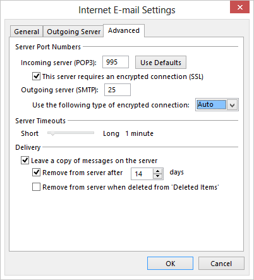254x280 pixels.
Task: Select the Auto encryption combo box
Action: pos(217,105)
